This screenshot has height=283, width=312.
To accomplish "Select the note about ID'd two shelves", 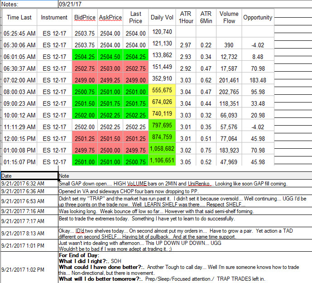I will click(x=185, y=233).
